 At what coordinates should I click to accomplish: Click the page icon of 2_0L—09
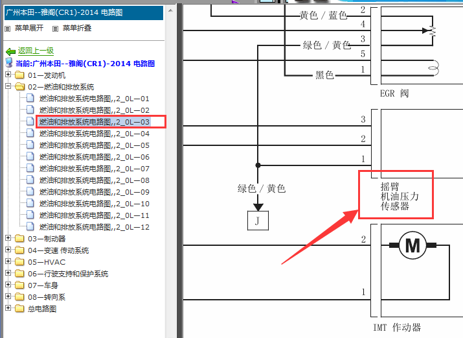(x=30, y=191)
